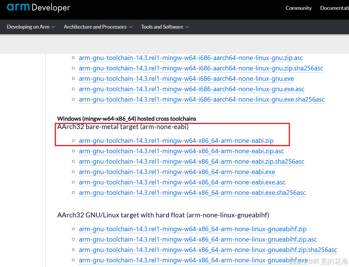Screen dimensions: 349x267
Task: Click the chevron next to Developing on Arm
Action: (53, 27)
